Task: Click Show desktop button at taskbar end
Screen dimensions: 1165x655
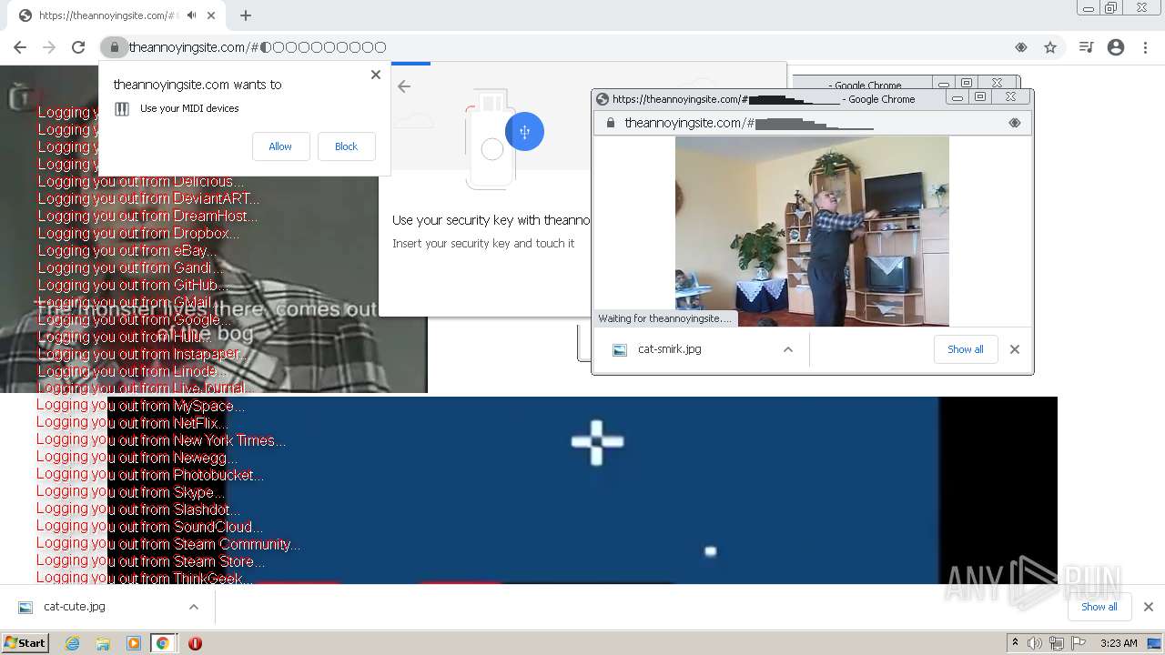Action: pyautogui.click(x=1154, y=643)
